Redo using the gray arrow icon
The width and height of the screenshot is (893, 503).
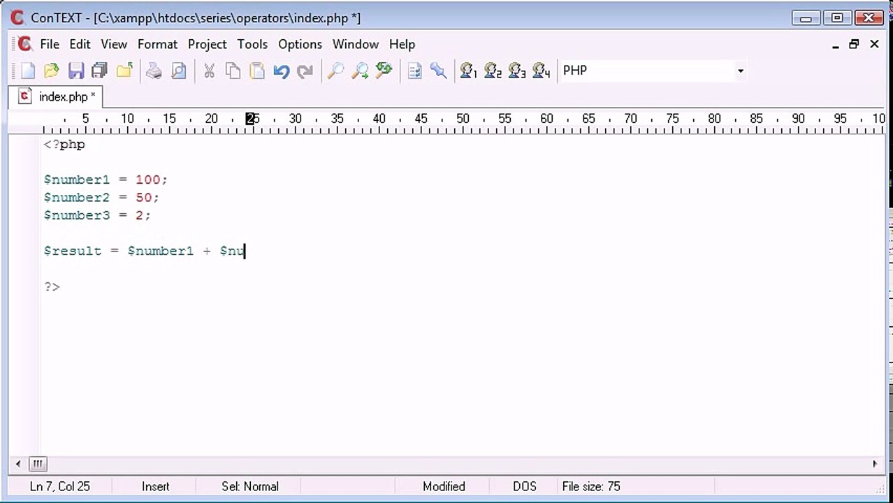pyautogui.click(x=305, y=71)
